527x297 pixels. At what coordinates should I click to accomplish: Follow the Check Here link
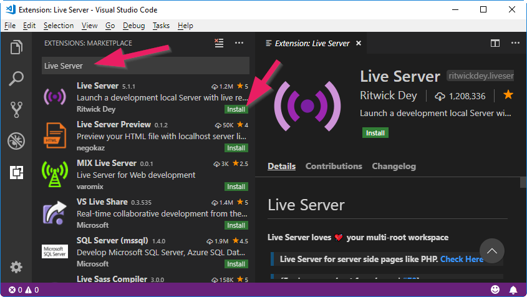462,259
